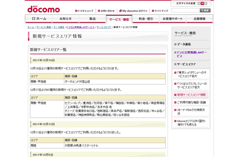
Task: Click データ通信 in the breadcrumb
Action: coord(59,27)
